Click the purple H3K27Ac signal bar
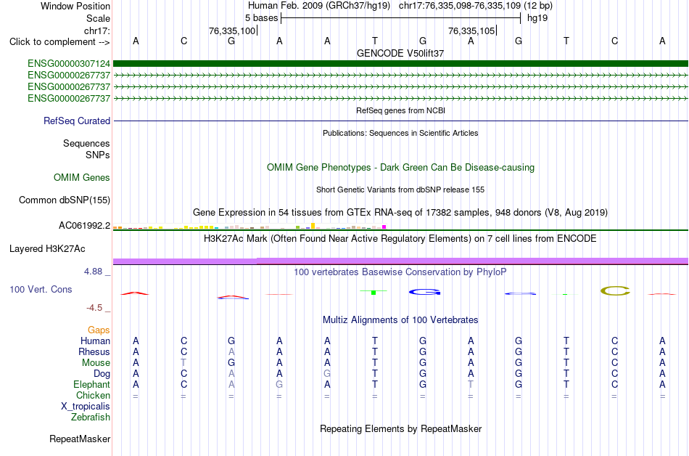Image resolution: width=689 pixels, height=456 pixels. click(x=400, y=261)
